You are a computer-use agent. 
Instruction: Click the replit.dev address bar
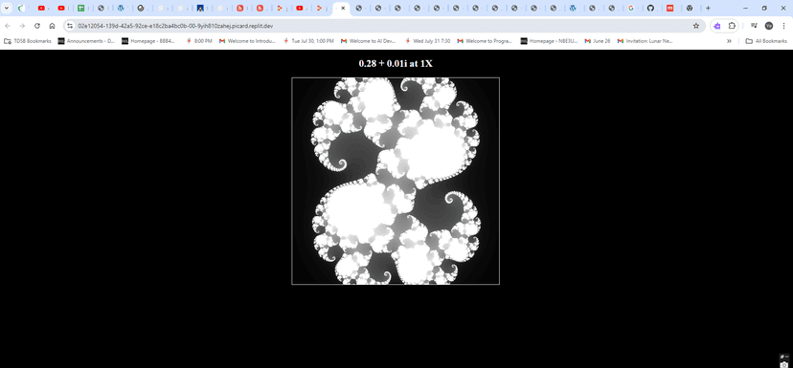click(379, 26)
